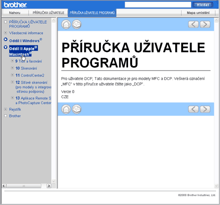Go to previous page using bottom arrow

coord(193,109)
